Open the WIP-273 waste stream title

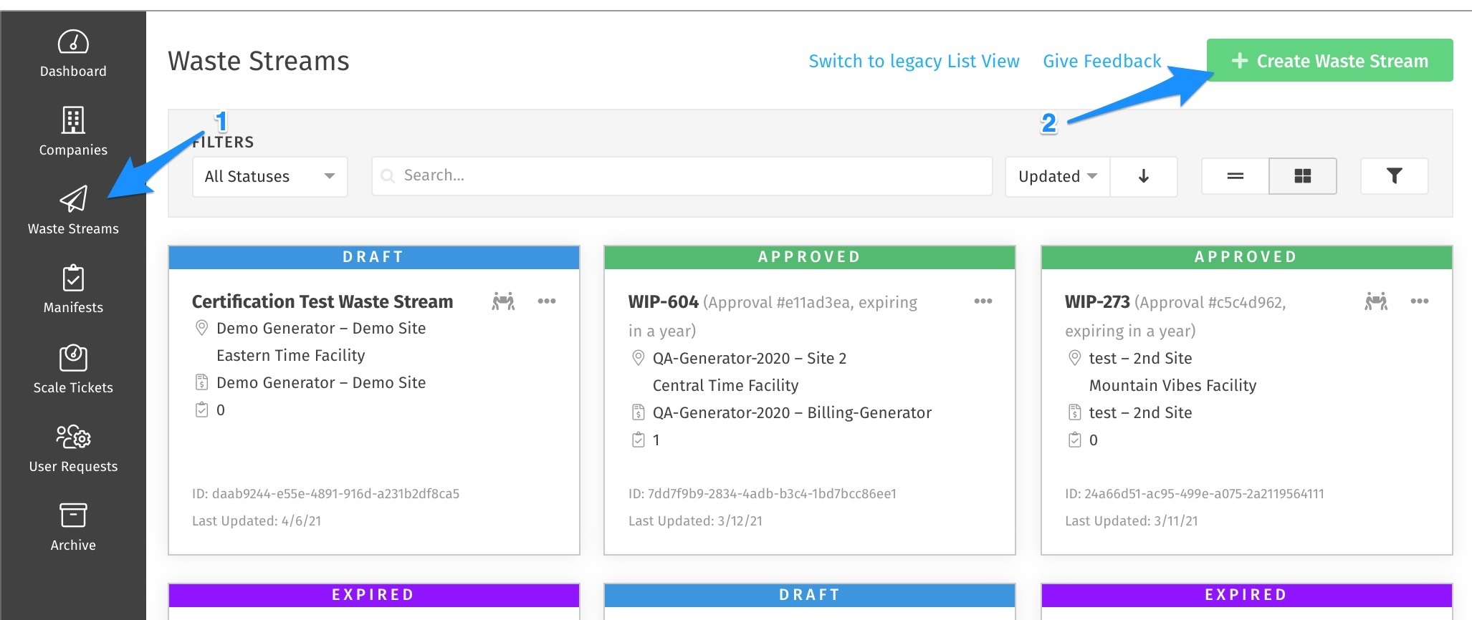click(x=1097, y=302)
